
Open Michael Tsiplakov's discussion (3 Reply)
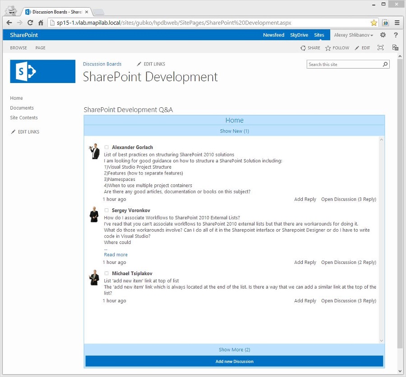pos(349,301)
